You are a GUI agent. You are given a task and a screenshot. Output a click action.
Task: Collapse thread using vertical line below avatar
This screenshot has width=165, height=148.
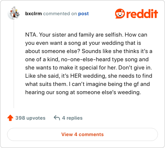(x=14, y=64)
